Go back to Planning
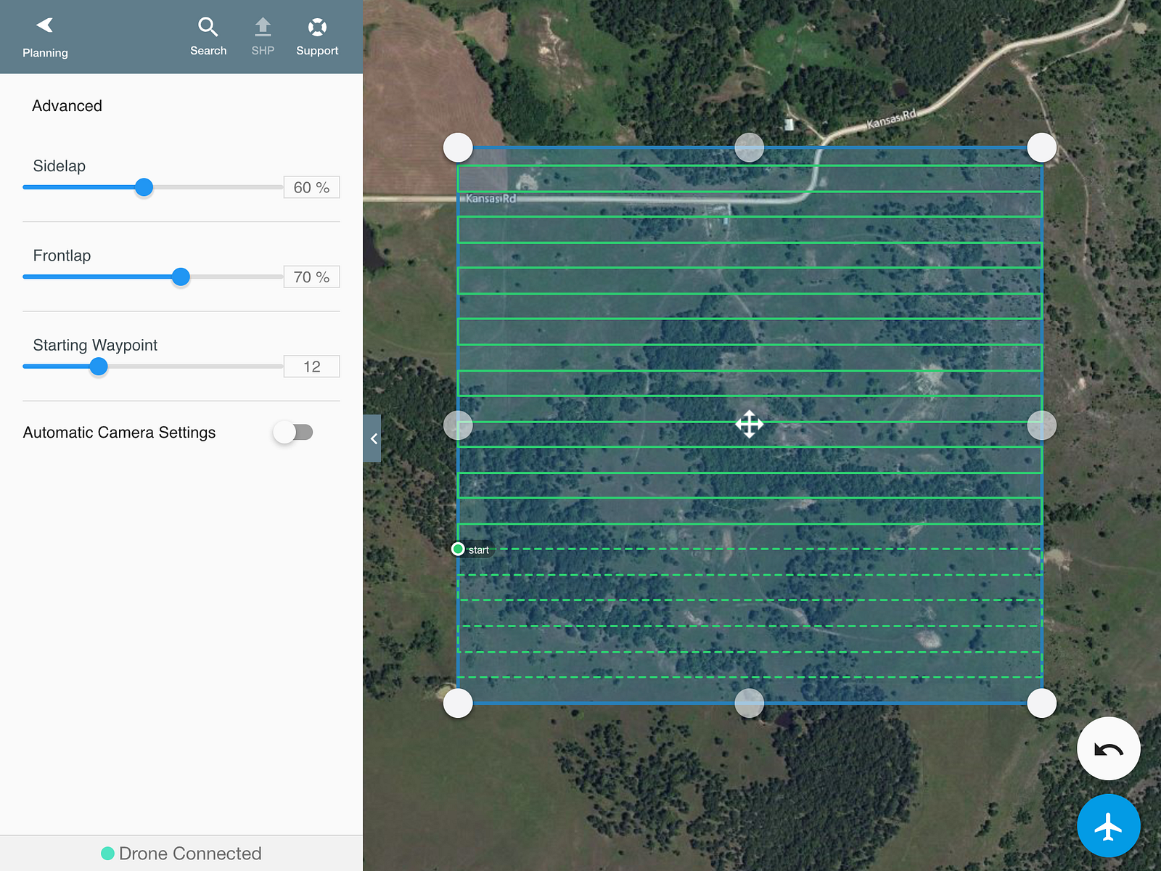This screenshot has width=1161, height=871. [45, 38]
